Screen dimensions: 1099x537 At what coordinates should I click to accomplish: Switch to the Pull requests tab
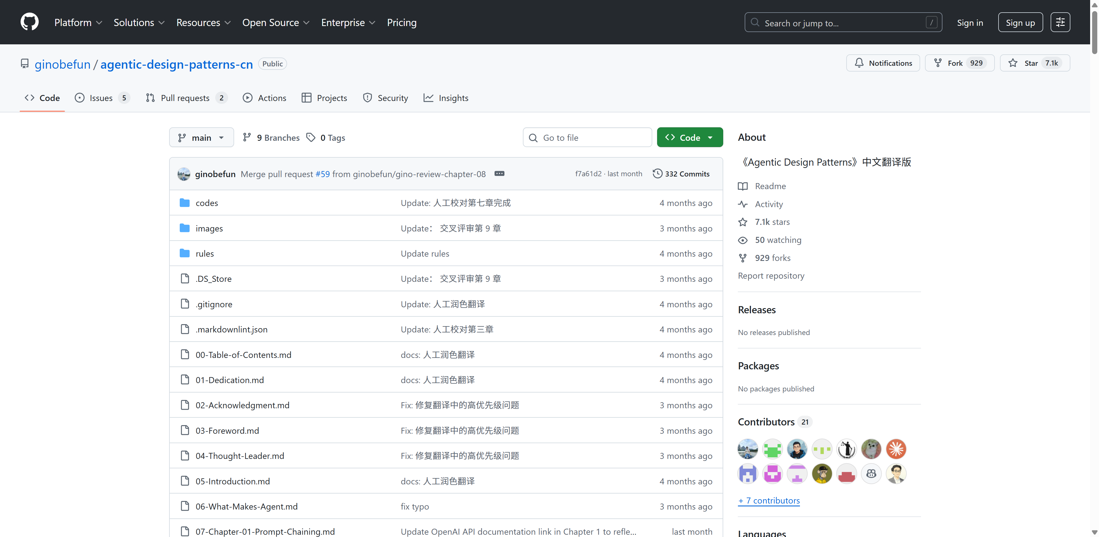(x=185, y=98)
